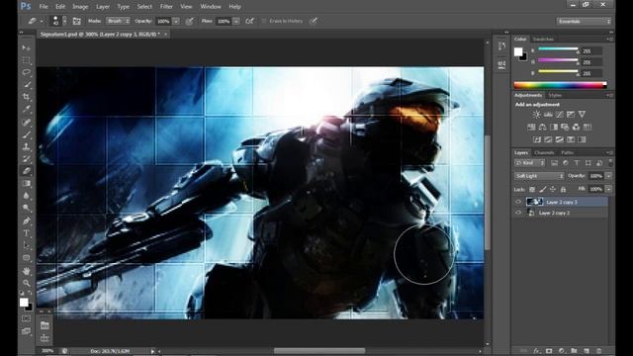Open the History panel icon
Screen dimensions: 633x356
pyautogui.click(x=501, y=46)
